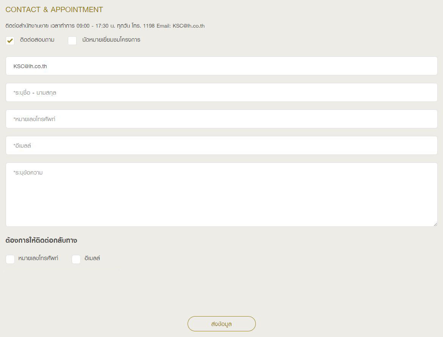Focus the field containing KSC@lh.co.th
Screen dimensions: 443x337
coord(221,66)
